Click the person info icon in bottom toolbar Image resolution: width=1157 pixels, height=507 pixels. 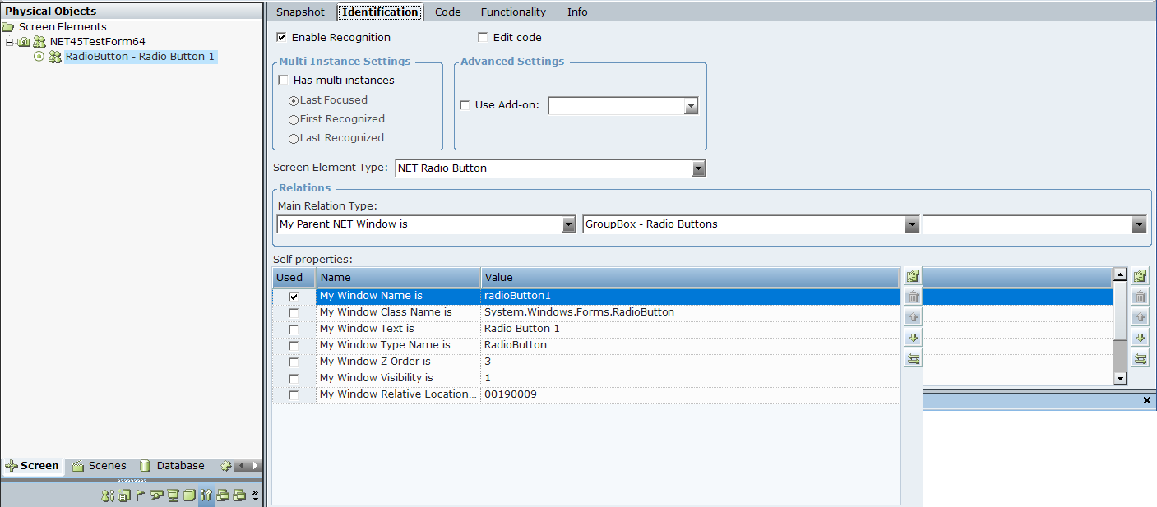pyautogui.click(x=107, y=495)
